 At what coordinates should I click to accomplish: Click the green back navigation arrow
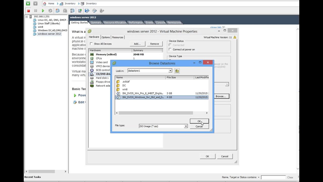click(28, 4)
